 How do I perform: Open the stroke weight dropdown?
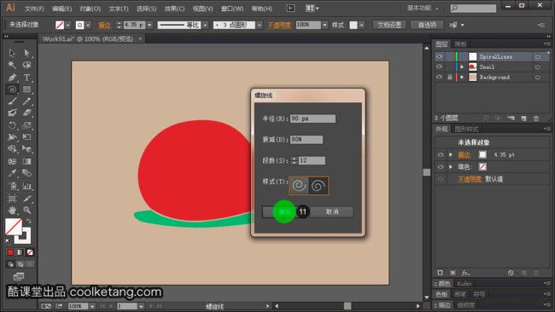click(x=149, y=25)
